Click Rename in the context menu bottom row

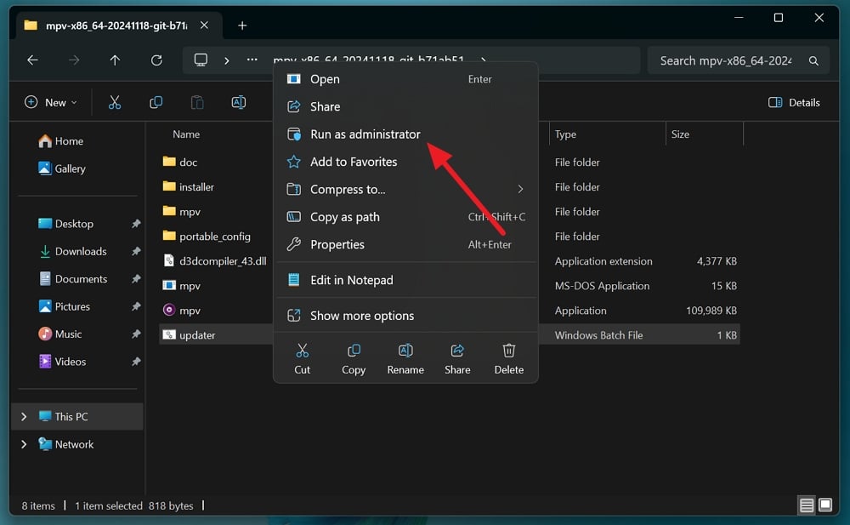tap(405, 359)
